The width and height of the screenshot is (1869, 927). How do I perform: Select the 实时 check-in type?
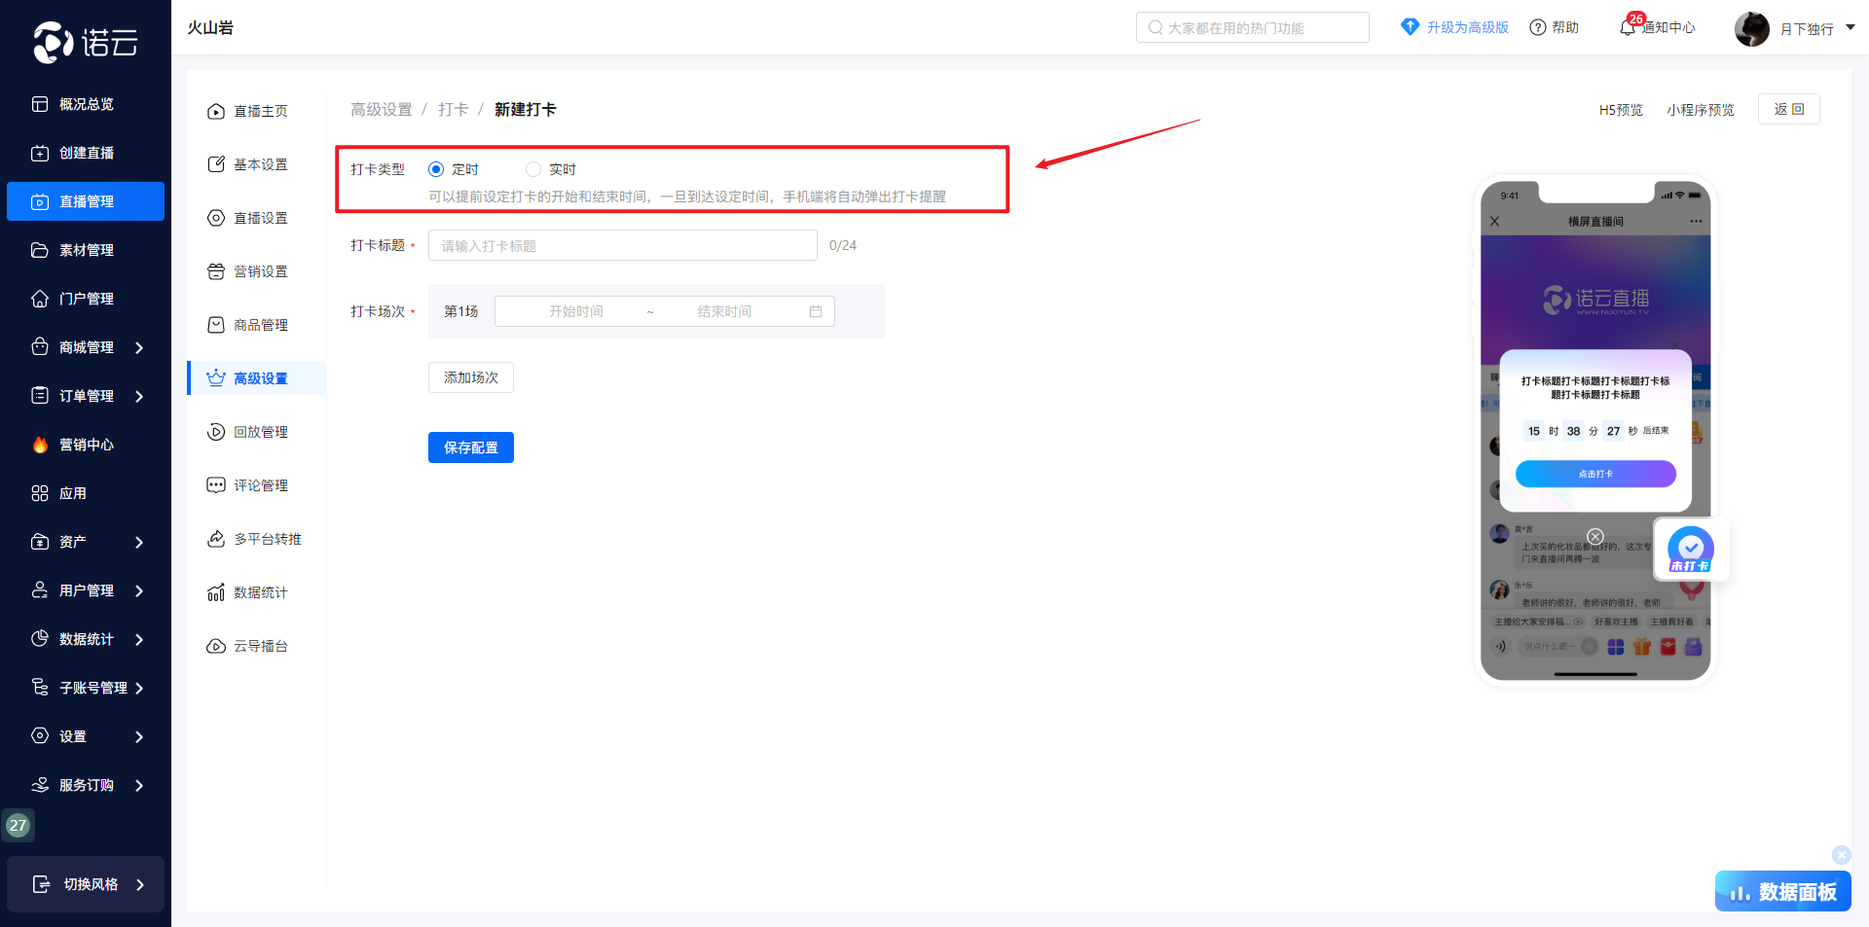[533, 169]
